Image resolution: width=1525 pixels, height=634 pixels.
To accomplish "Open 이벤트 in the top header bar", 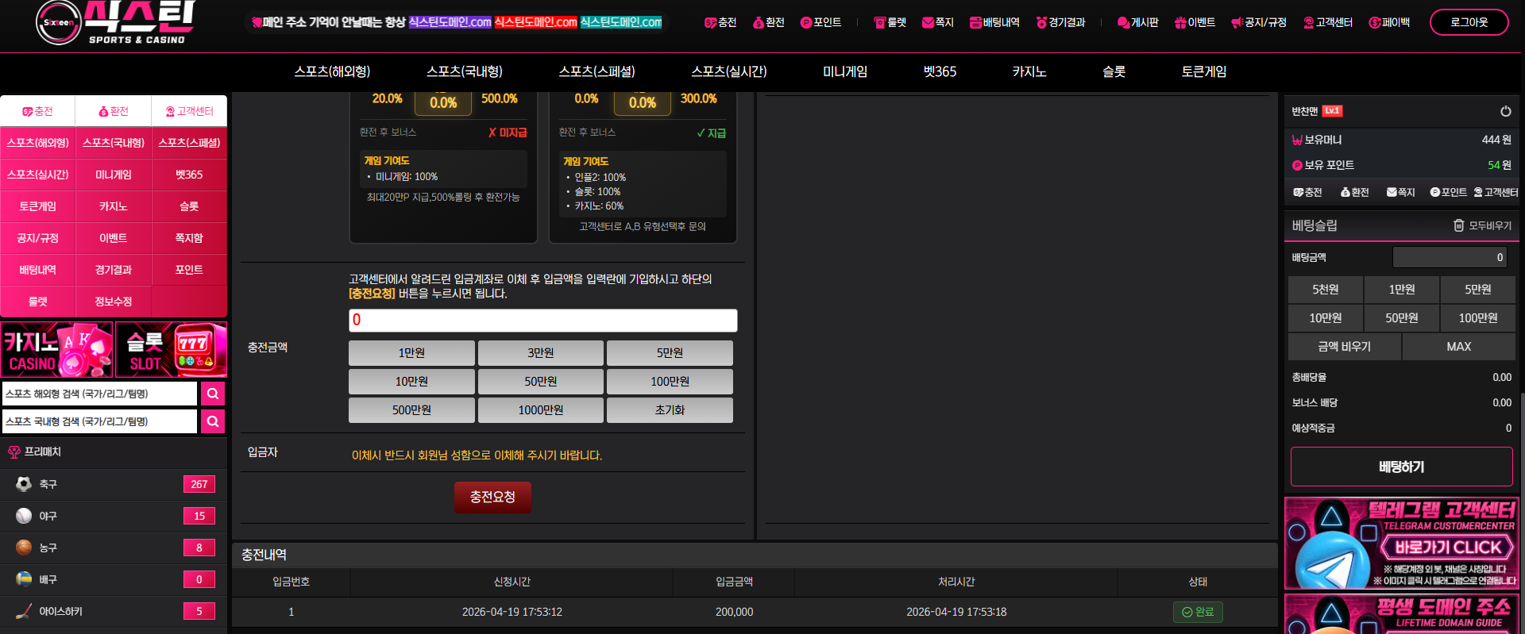I will point(1195,22).
